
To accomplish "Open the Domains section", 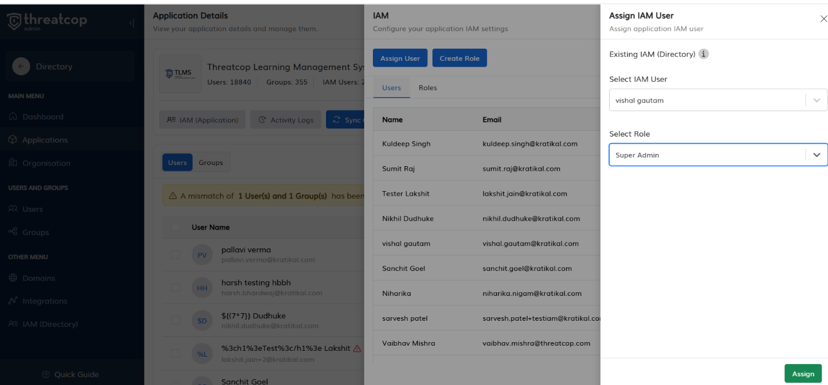I will 38,278.
